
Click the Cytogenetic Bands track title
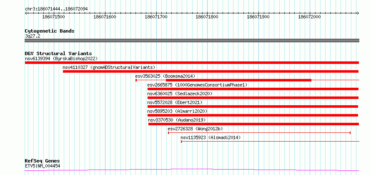click(50, 31)
